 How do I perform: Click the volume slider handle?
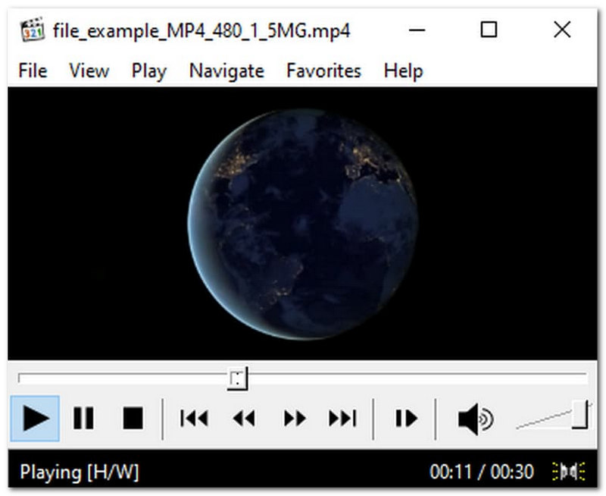[x=581, y=415]
